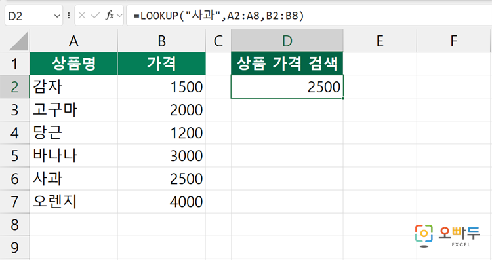Click the 상품 가격 검색 header cell
Viewport: 492px width, 260px height.
(x=287, y=64)
